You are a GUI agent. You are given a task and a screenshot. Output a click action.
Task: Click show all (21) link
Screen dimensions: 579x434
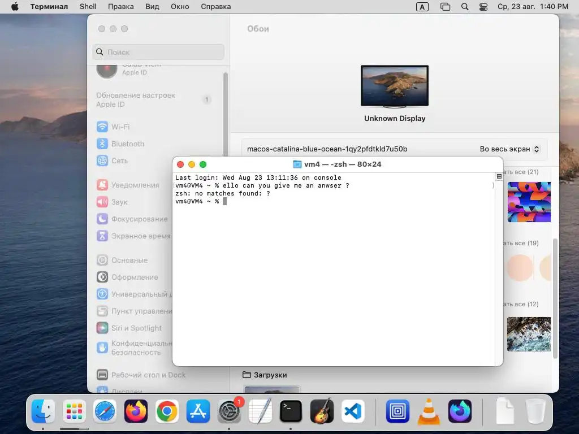pyautogui.click(x=521, y=172)
